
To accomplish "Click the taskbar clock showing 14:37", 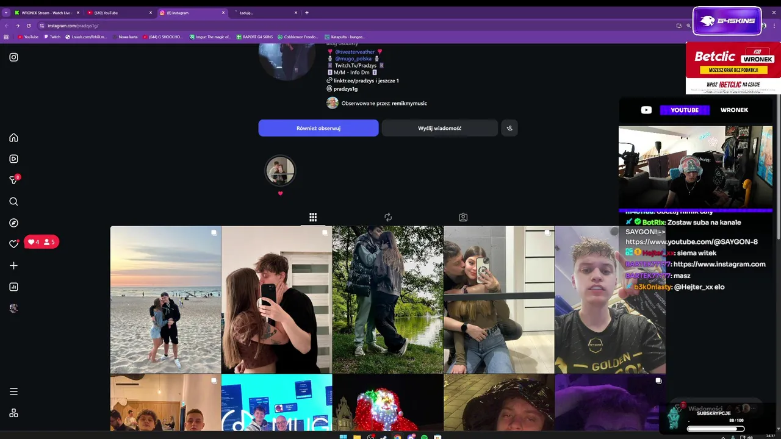I will click(770, 436).
